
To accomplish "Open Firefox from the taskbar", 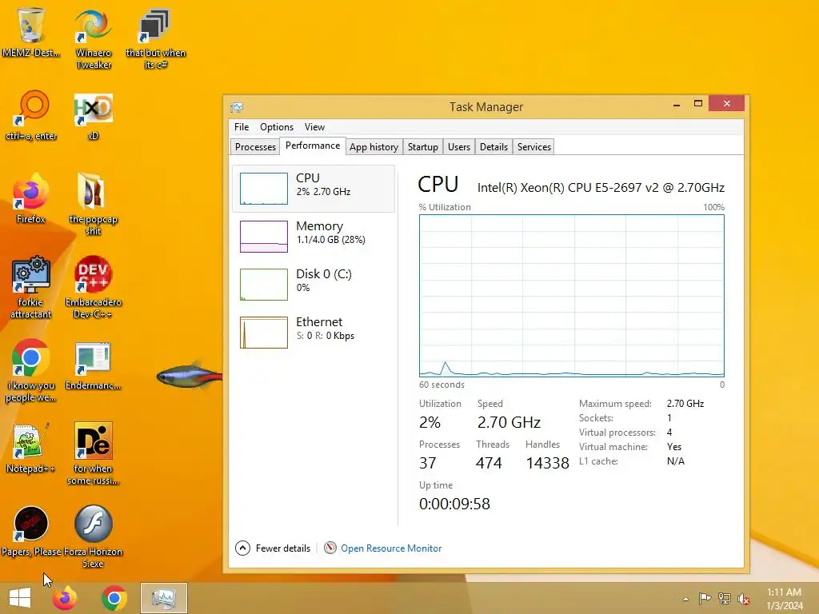I will coord(64,598).
